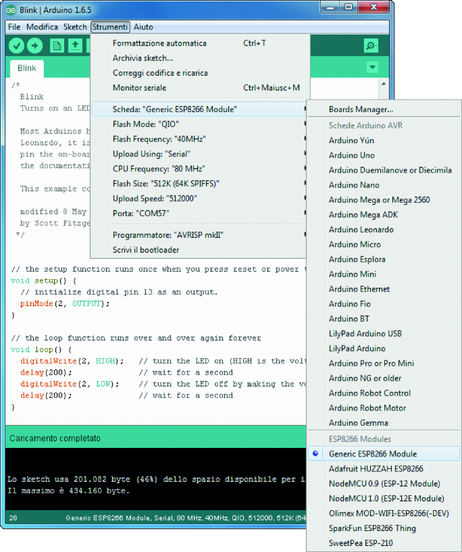Screen dimensions: 462x552
Task: Choose Archivia sketch...
Action: click(x=200, y=58)
